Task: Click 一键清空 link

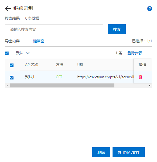Action: click(37, 41)
